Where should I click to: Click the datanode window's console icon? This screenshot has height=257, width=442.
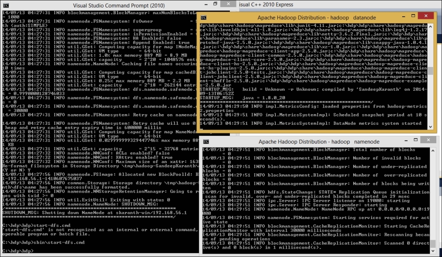pyautogui.click(x=203, y=18)
